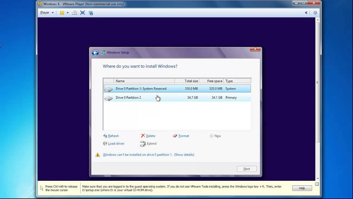Click the VMware Player title bar icon
353x199 pixels.
pyautogui.click(x=40, y=4)
